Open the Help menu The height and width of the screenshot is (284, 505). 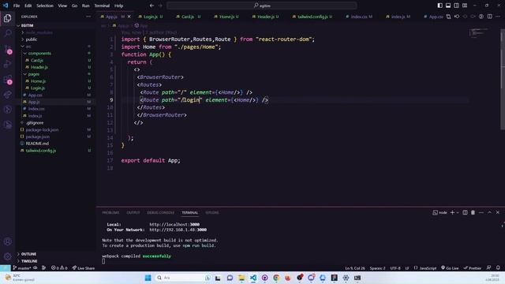118,6
